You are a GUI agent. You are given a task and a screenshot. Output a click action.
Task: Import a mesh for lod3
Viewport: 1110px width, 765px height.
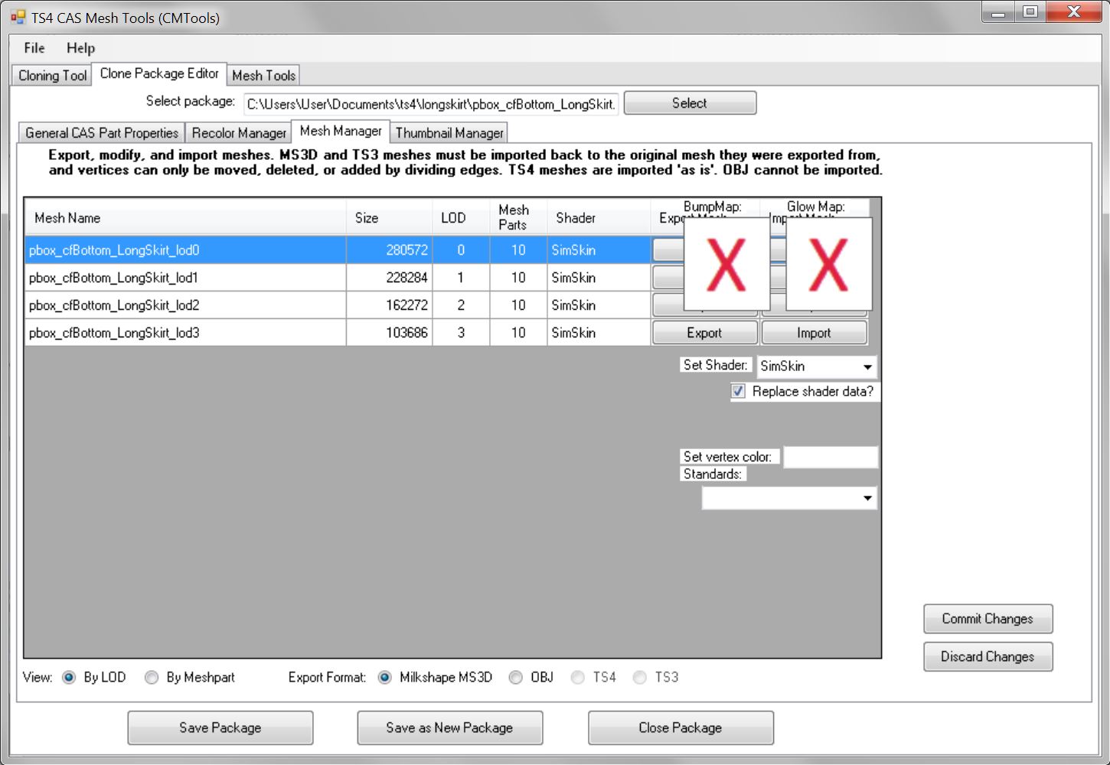point(814,332)
